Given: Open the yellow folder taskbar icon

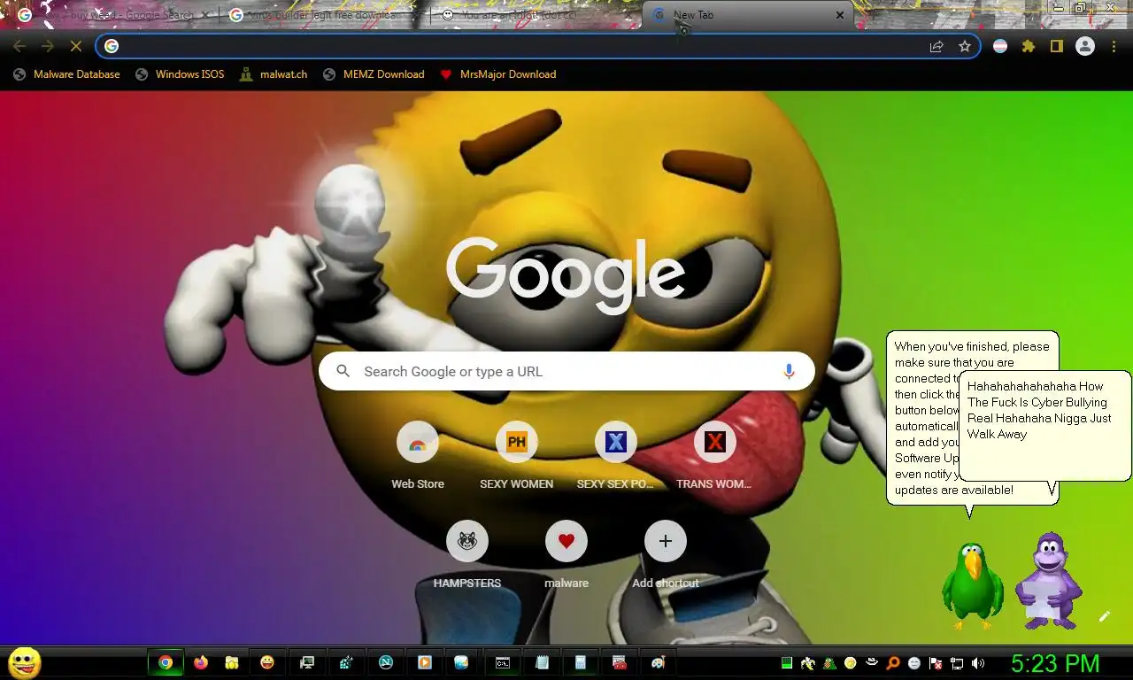Looking at the screenshot, I should click(x=232, y=662).
